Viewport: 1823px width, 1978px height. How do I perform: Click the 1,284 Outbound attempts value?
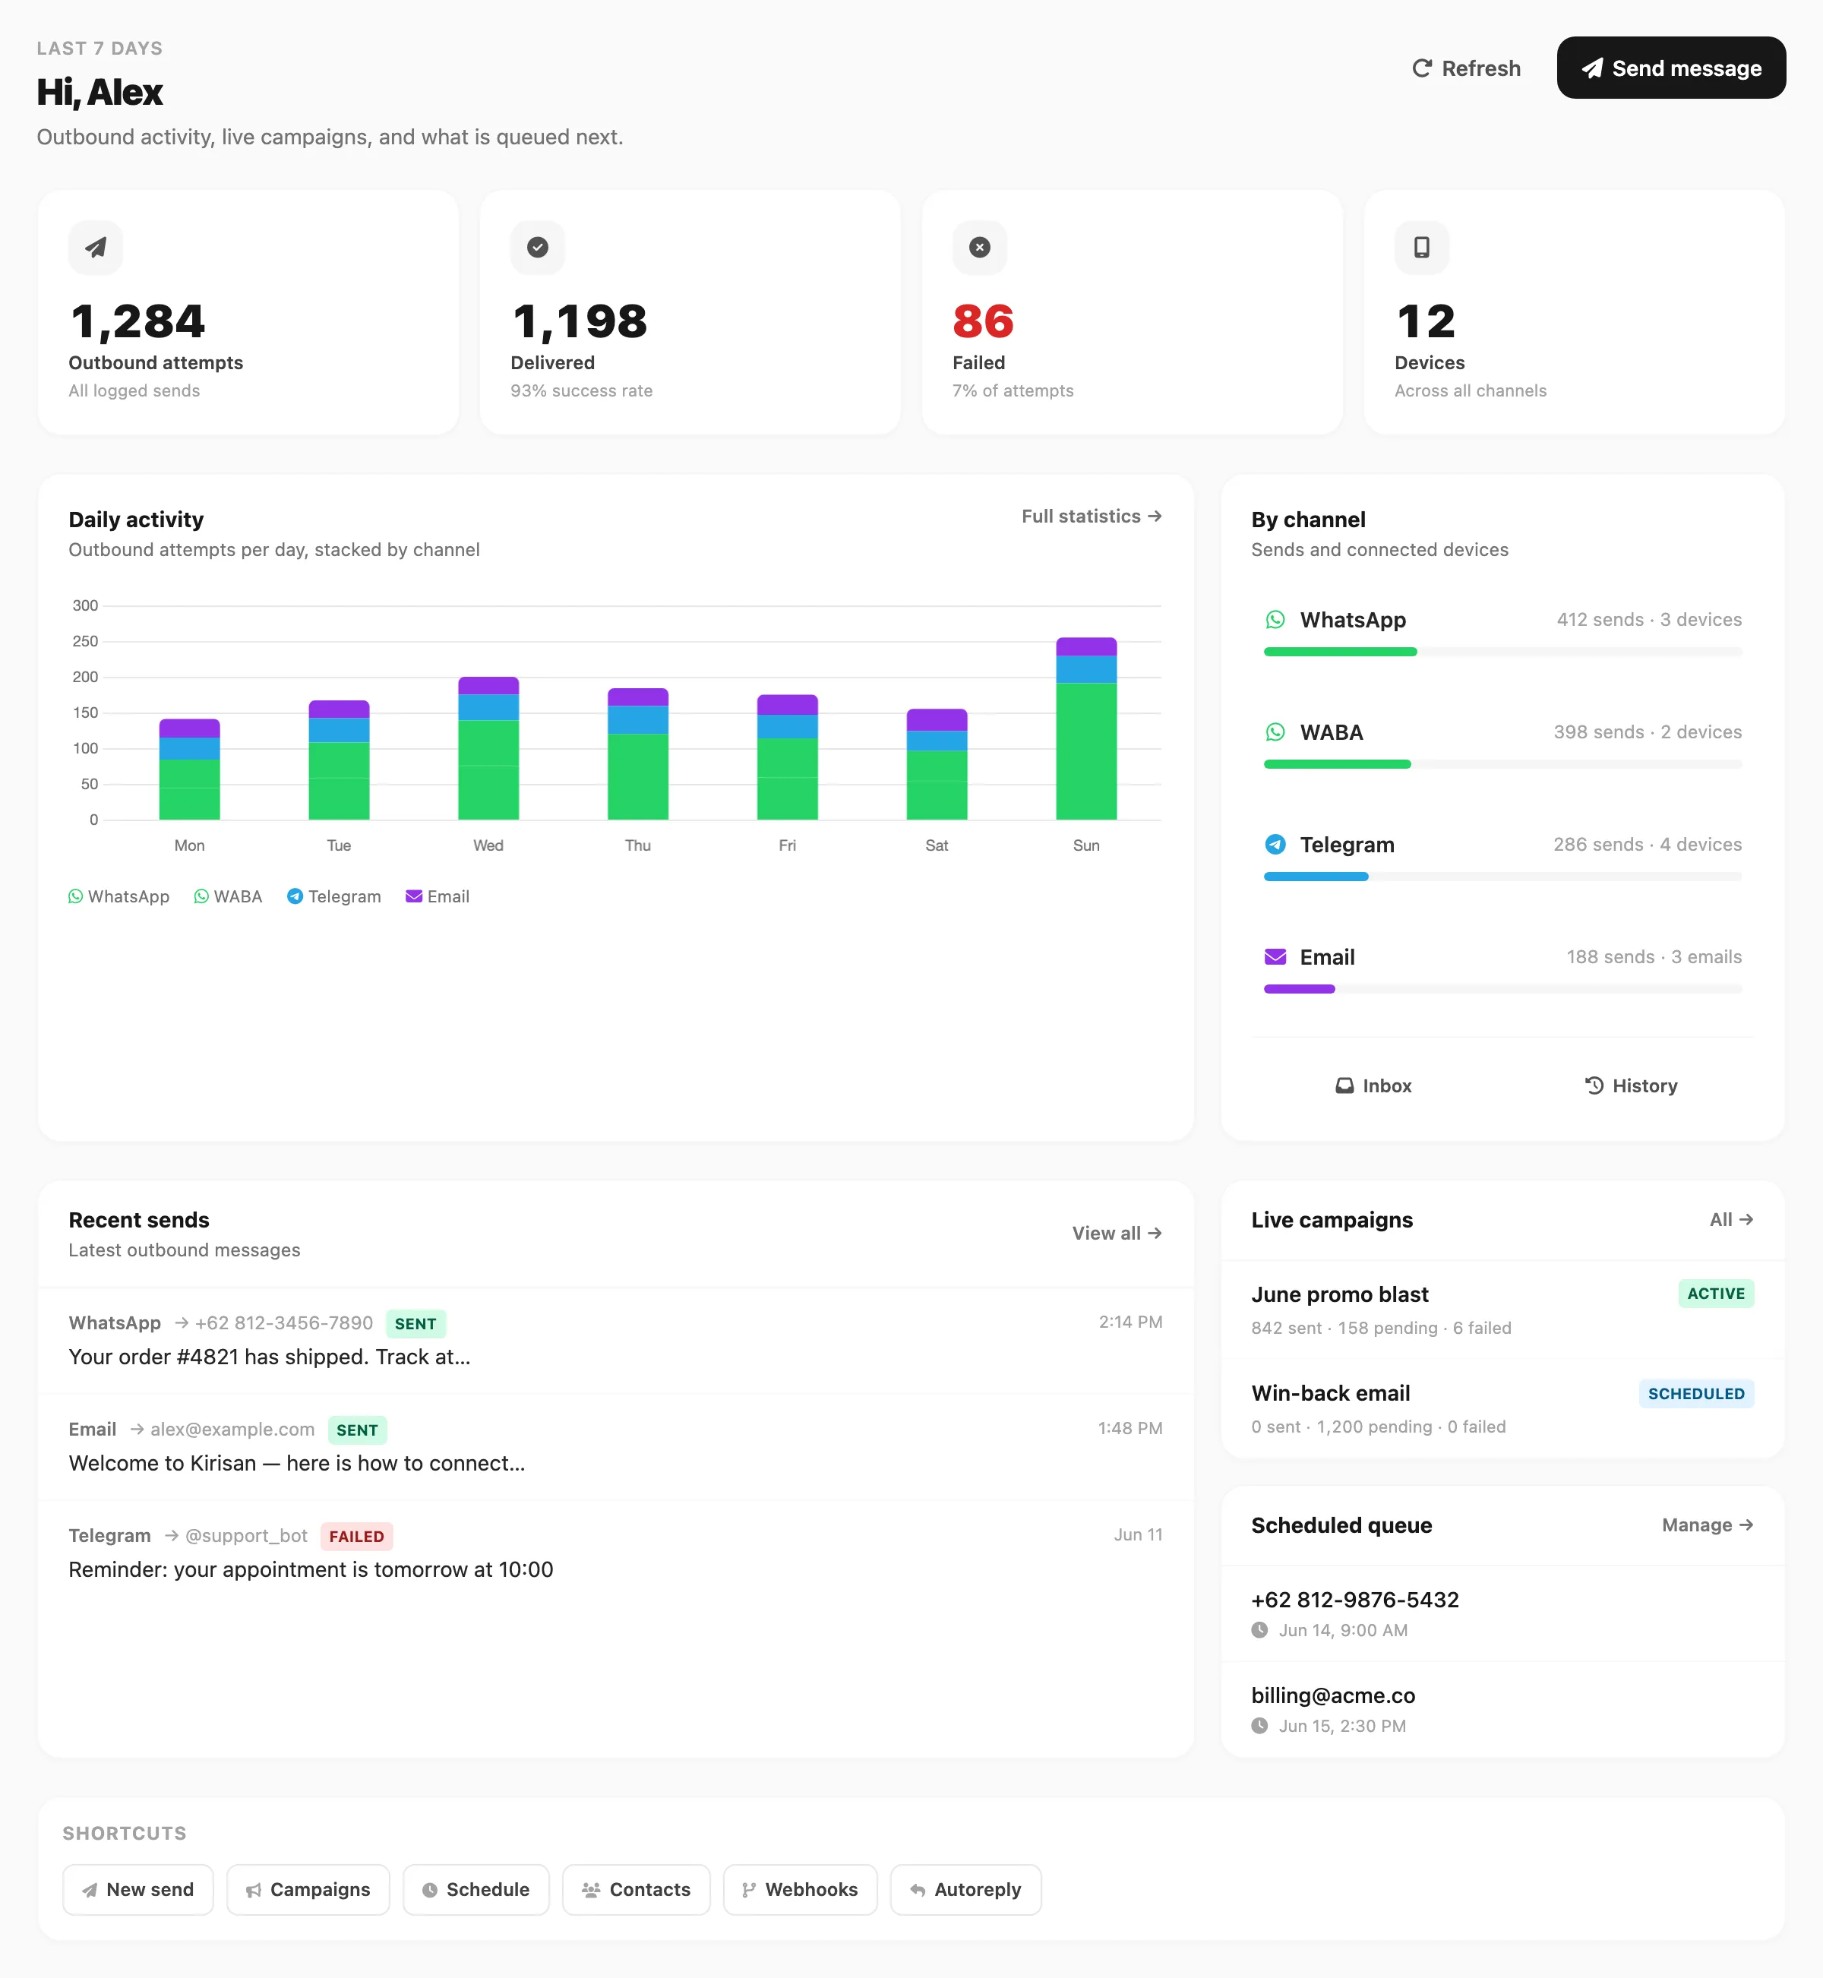[137, 321]
